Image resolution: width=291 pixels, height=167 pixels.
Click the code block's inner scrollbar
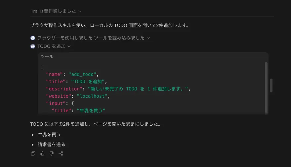266,88
